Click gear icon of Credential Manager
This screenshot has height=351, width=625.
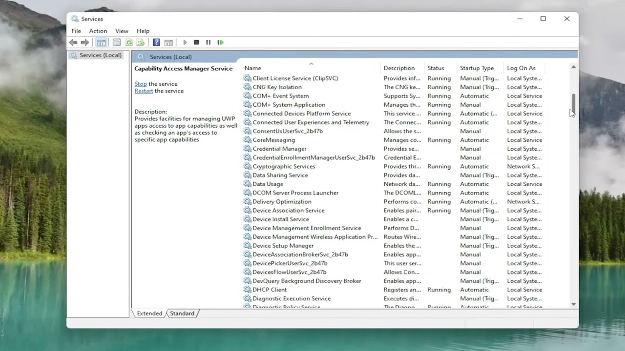[x=248, y=149]
